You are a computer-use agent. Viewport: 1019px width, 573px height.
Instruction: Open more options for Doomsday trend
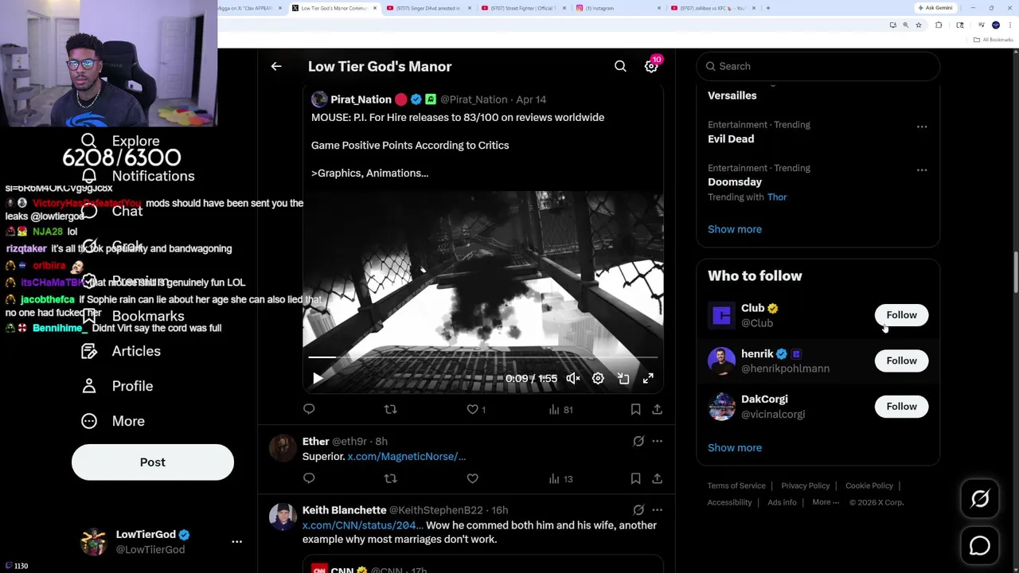(x=922, y=170)
